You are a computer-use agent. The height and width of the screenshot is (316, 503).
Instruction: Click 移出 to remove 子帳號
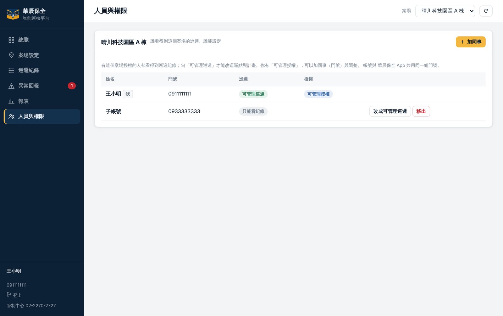point(421,111)
